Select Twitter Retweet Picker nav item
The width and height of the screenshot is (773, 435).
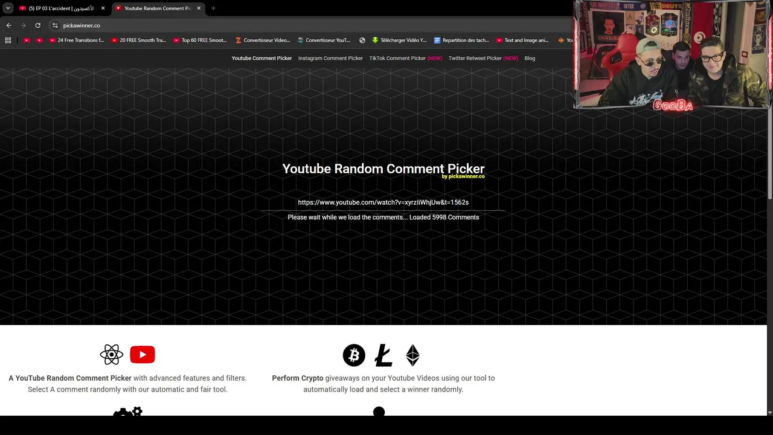(x=483, y=59)
